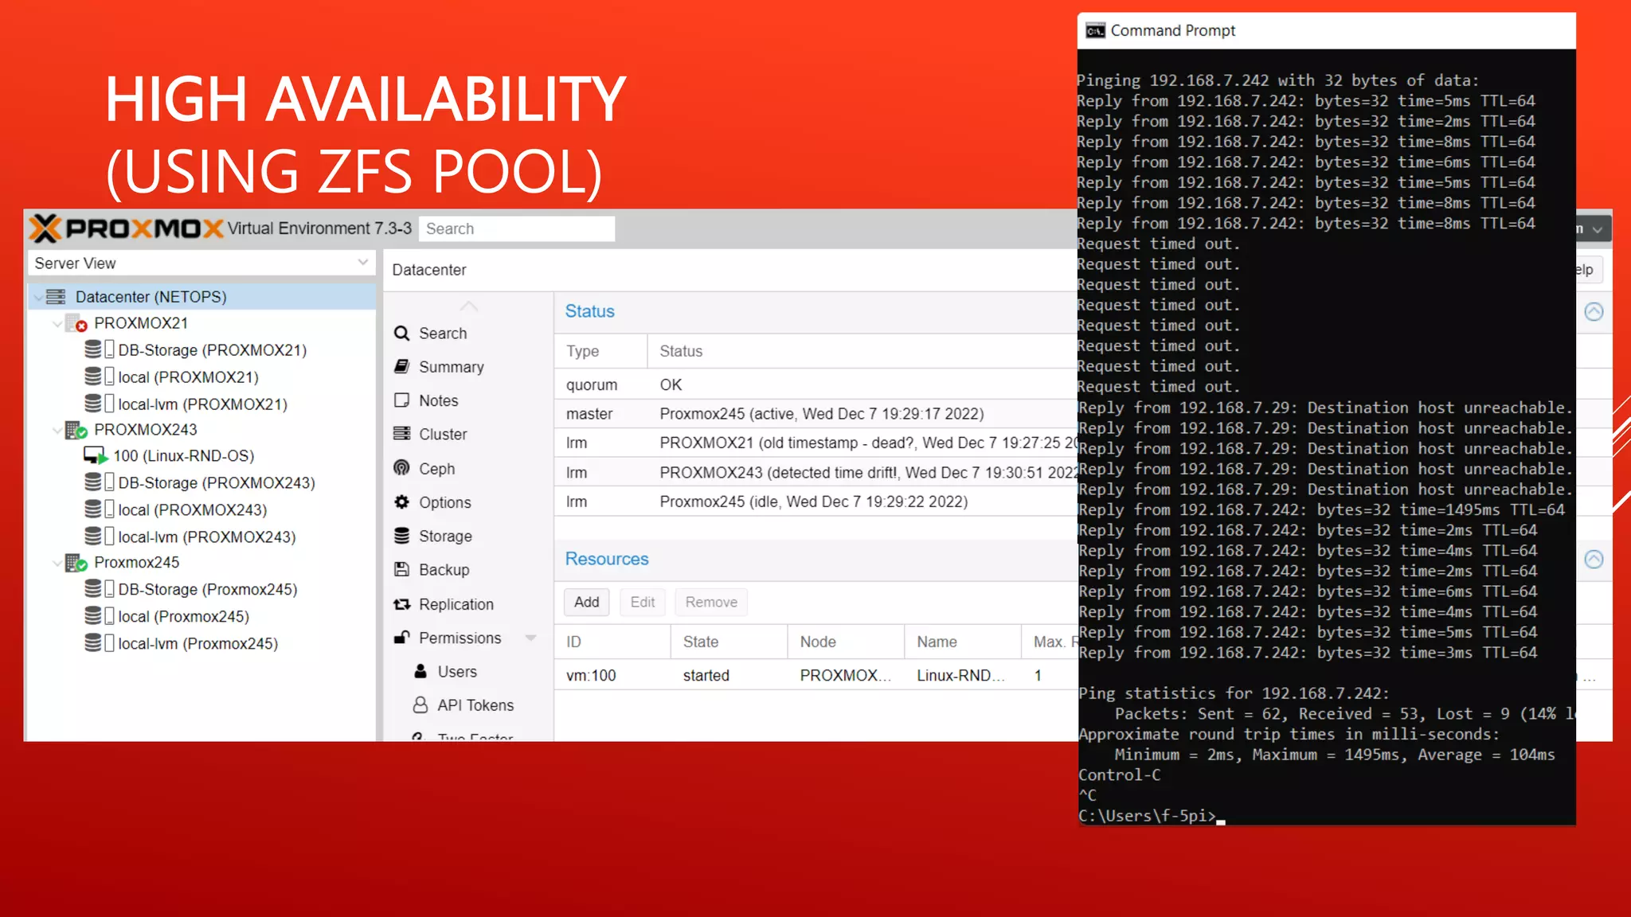Collapse the Datacenter (NETOPS) tree node
Screen dimensions: 1631x917
pos(38,298)
